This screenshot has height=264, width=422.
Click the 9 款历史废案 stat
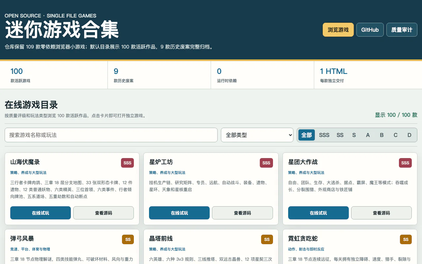[x=159, y=75]
